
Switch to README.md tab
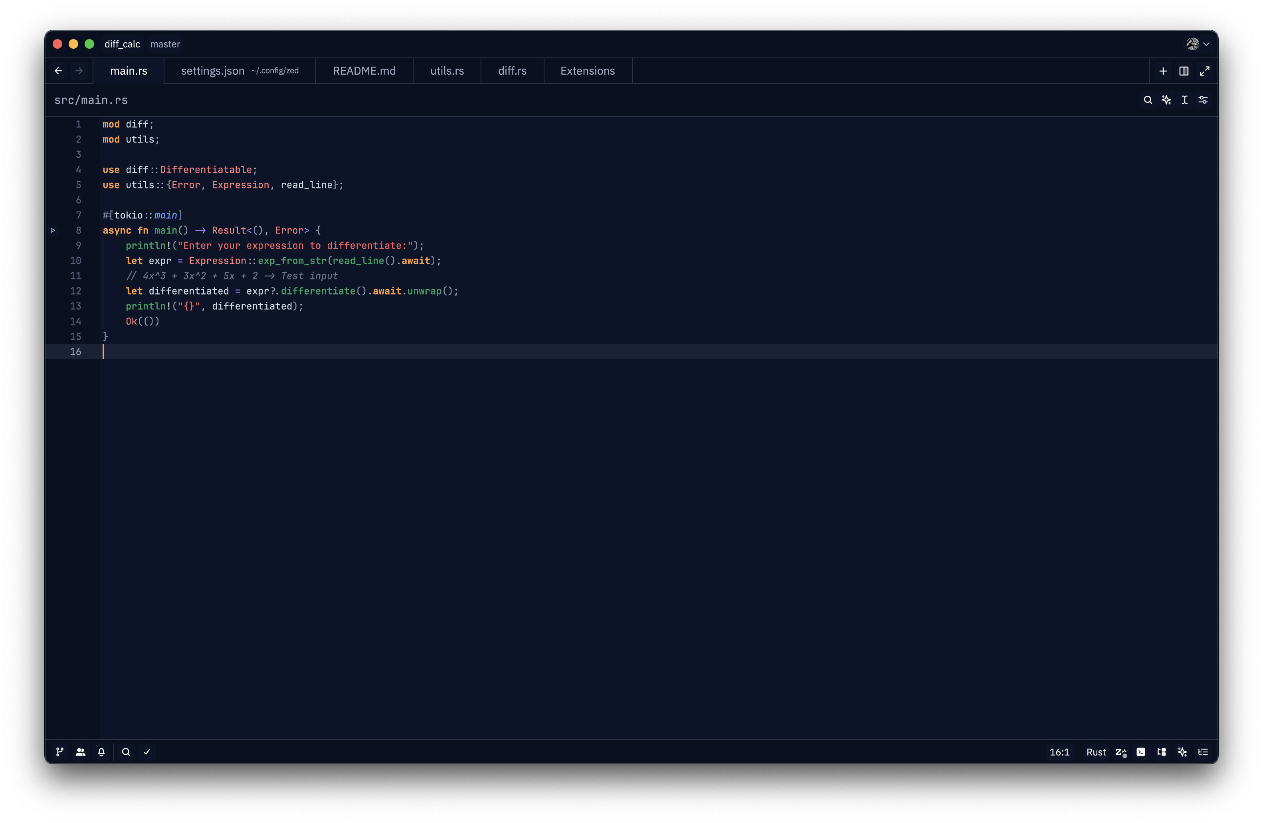point(364,71)
